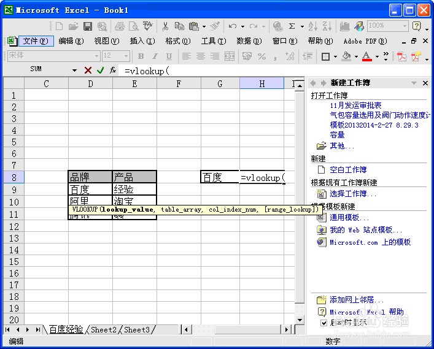Open the font size 12 dropdown
The height and width of the screenshot is (349, 434).
pyautogui.click(x=126, y=56)
